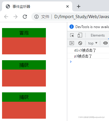Click the address bar file path

click(82, 17)
